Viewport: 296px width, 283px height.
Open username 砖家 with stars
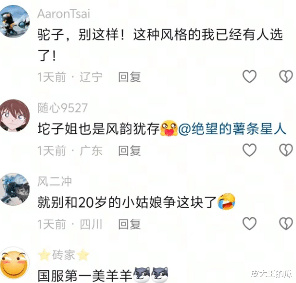click(x=64, y=255)
